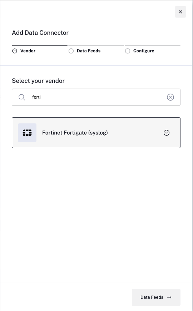Select the Vendor step label
The width and height of the screenshot is (193, 311).
coord(28,51)
